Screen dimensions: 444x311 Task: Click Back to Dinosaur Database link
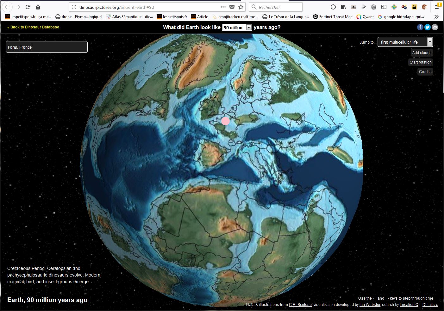click(33, 27)
